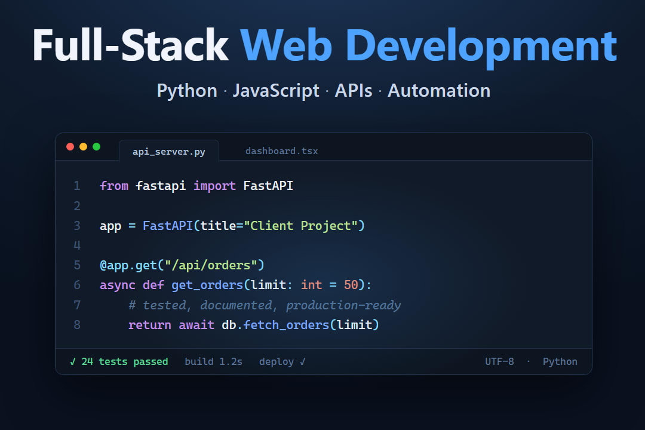Click the 'import' keyword on line 1
Image resolution: width=645 pixels, height=430 pixels.
(214, 186)
